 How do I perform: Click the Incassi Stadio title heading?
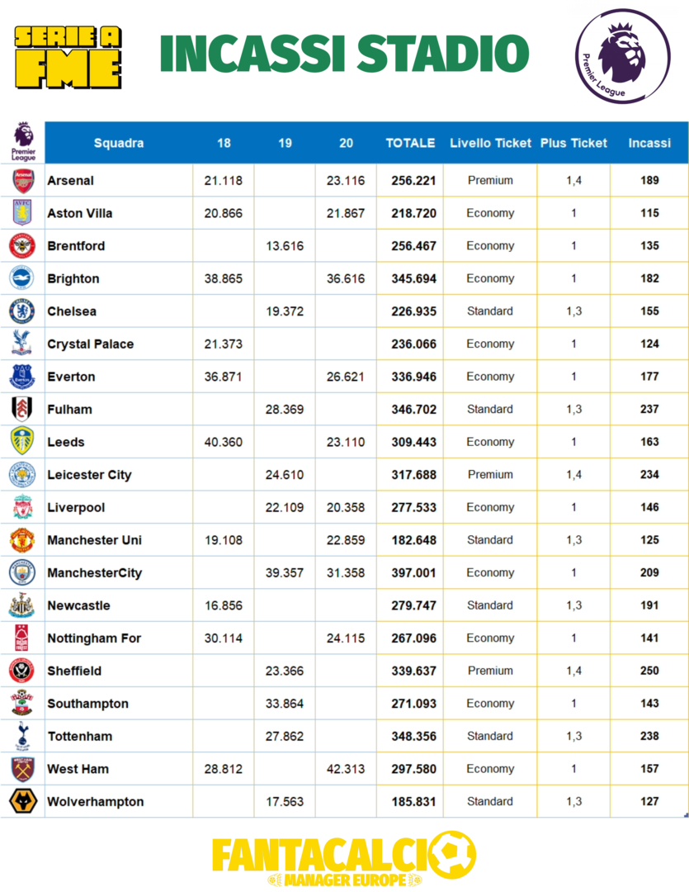pos(344,55)
